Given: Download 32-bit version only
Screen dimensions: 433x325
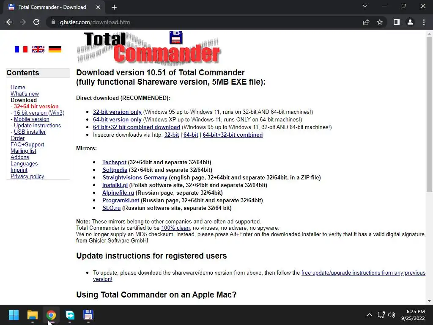Looking at the screenshot, I should (x=117, y=112).
